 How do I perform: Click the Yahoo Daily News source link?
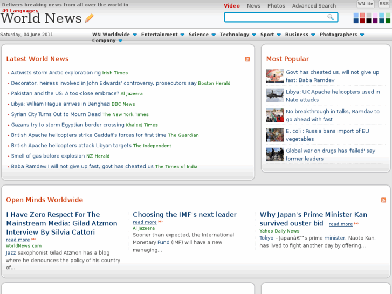pos(279,231)
